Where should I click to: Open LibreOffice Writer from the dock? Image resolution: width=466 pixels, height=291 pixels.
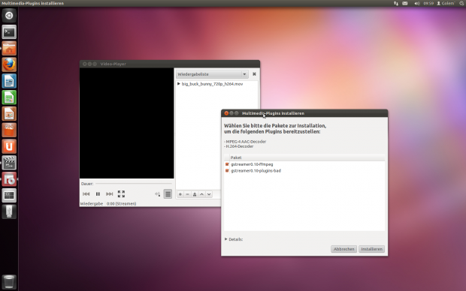click(9, 81)
